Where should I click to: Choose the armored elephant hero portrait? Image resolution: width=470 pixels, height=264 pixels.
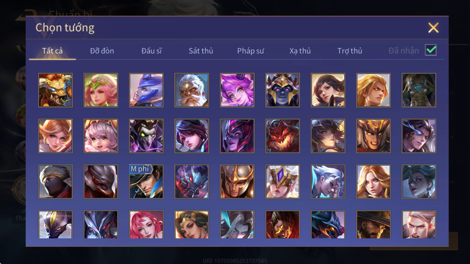[419, 90]
